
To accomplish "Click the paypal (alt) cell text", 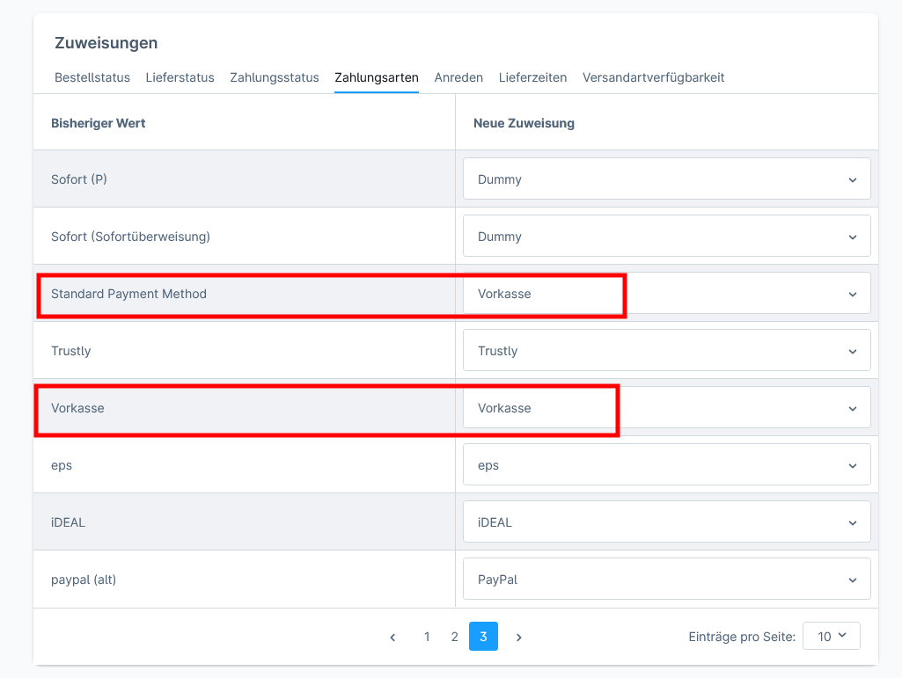I will [x=84, y=580].
